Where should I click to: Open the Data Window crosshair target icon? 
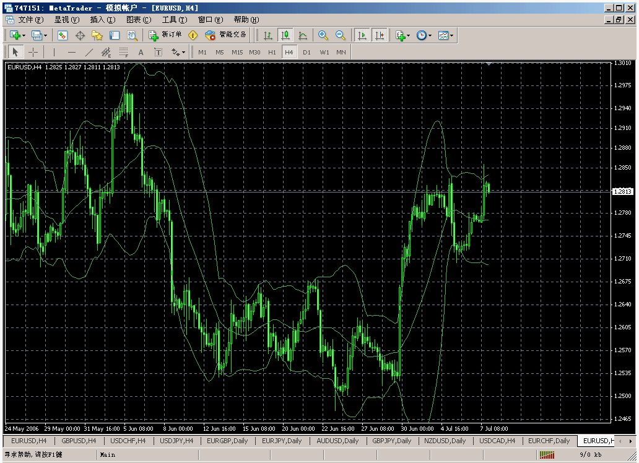coord(80,35)
